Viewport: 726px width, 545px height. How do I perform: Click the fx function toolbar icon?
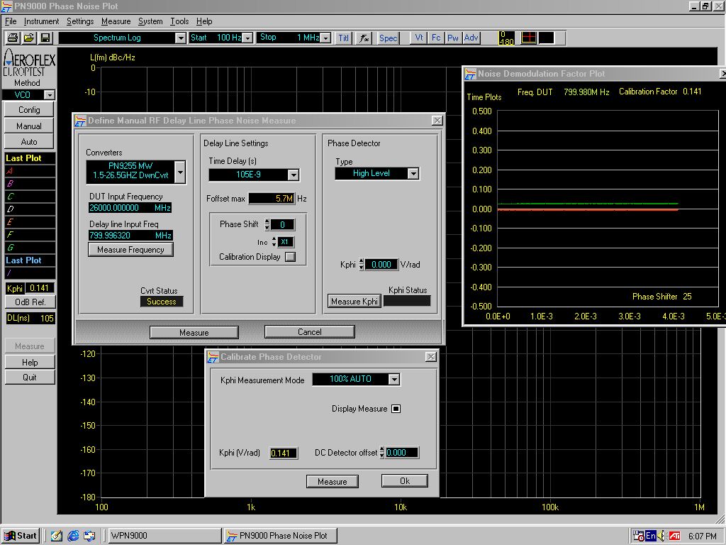point(364,38)
